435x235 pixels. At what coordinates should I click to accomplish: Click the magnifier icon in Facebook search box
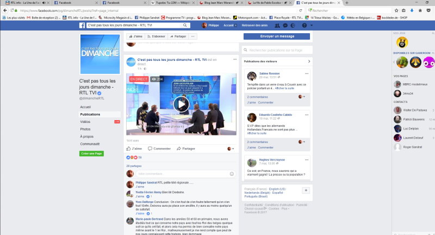(x=185, y=25)
